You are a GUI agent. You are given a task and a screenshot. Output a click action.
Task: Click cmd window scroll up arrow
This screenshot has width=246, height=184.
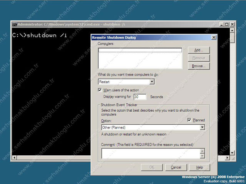pos(232,30)
